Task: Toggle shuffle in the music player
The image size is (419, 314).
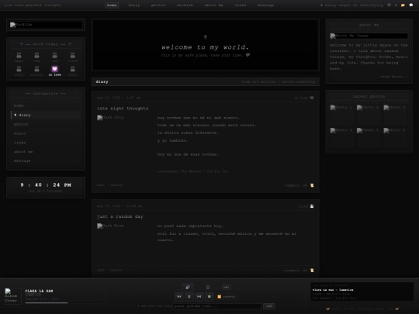Action: pyautogui.click(x=227, y=297)
